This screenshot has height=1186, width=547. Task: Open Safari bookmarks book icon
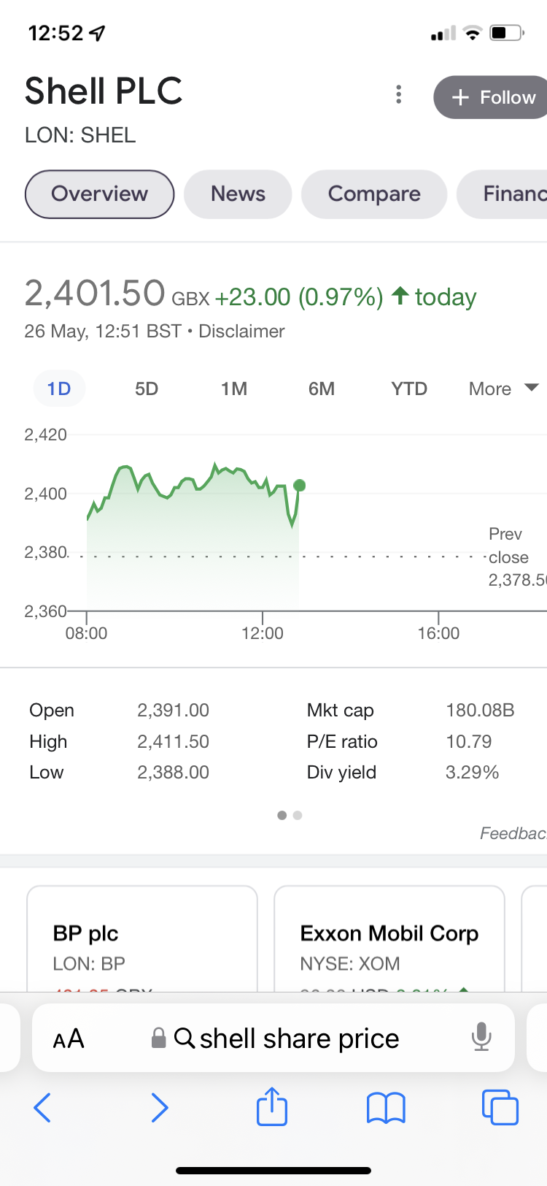tap(386, 1107)
